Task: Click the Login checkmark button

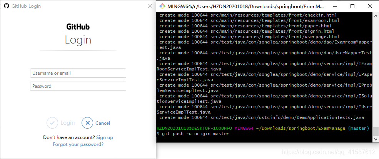Action: click(x=52, y=123)
